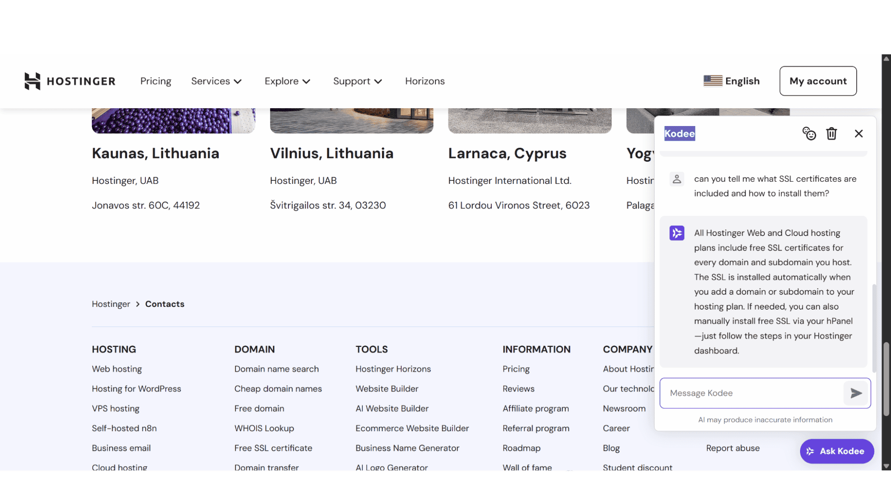
Task: Click the user avatar icon in chat
Action: [677, 179]
